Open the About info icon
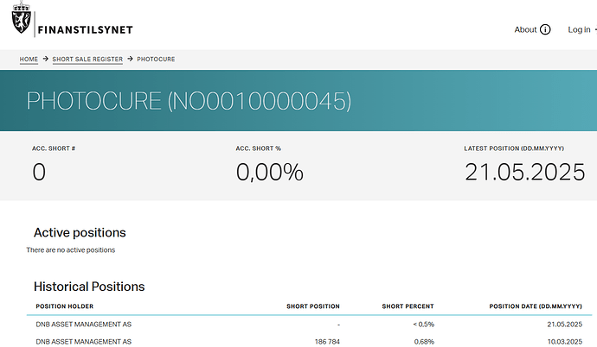 click(x=545, y=29)
